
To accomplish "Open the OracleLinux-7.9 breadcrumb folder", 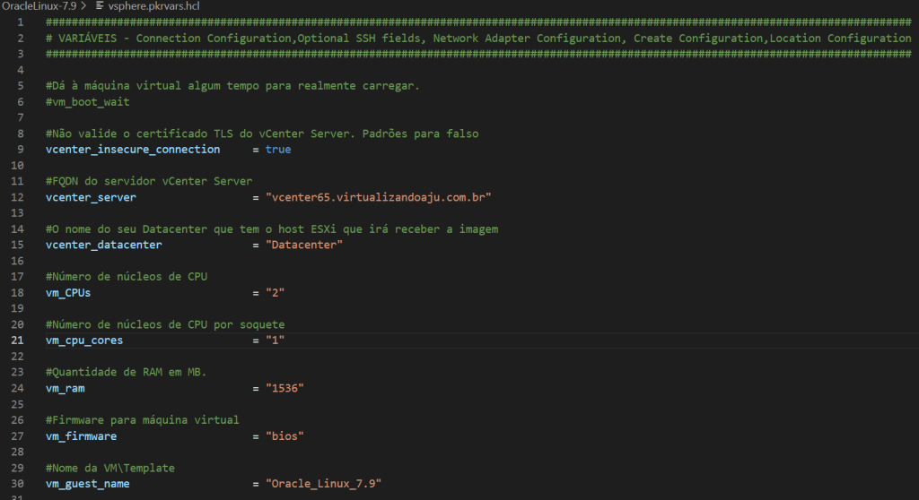I will click(x=38, y=6).
